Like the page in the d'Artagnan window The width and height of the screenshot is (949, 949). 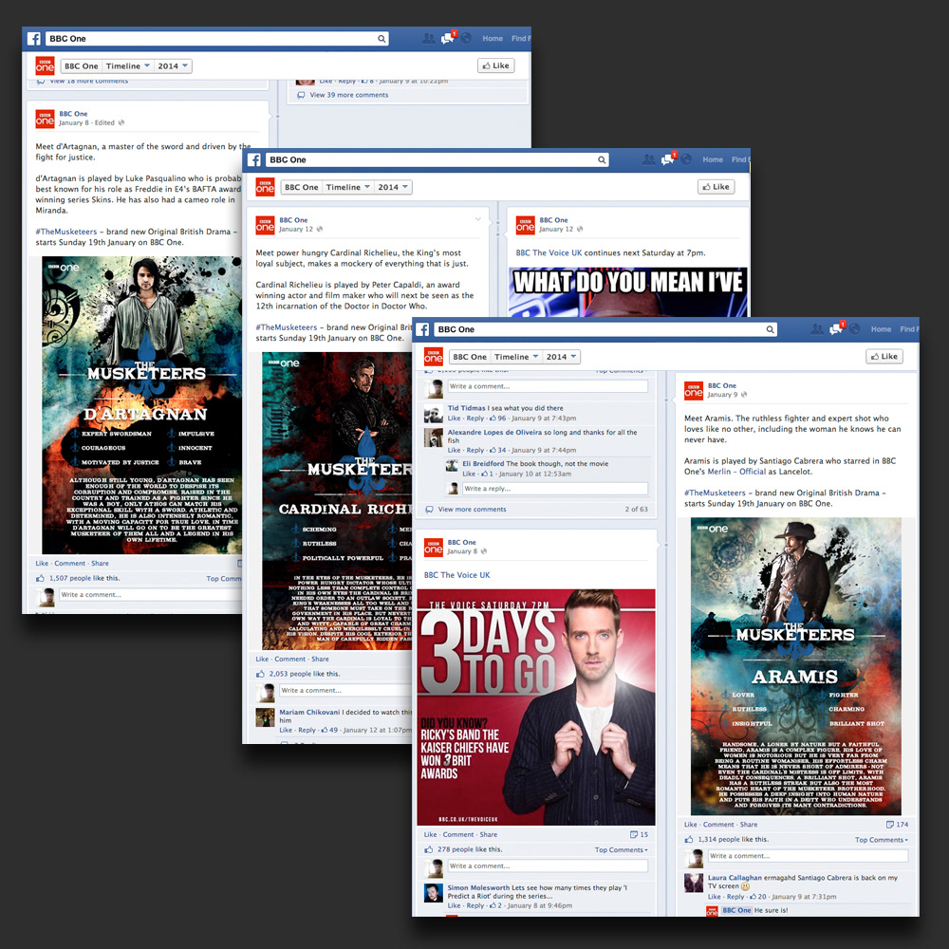495,65
